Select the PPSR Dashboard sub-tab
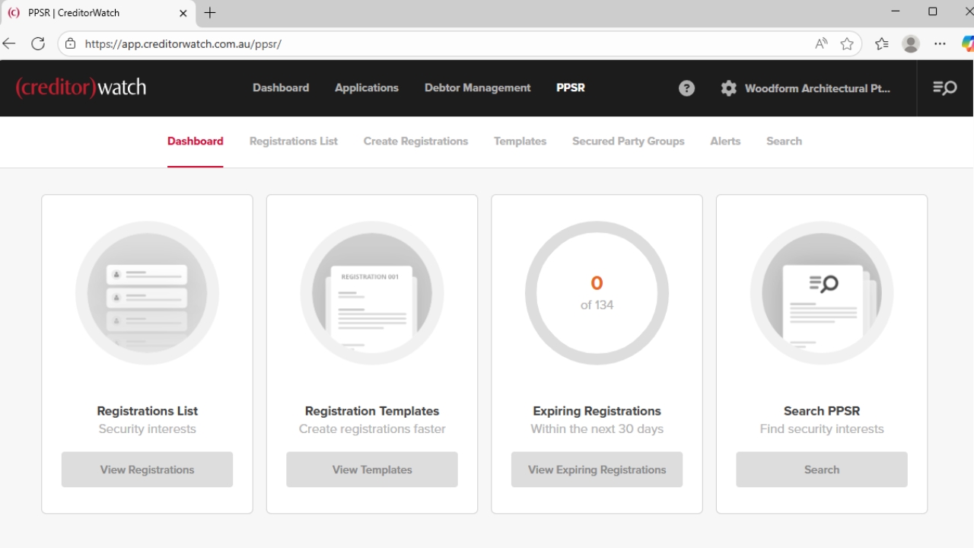 click(x=196, y=141)
